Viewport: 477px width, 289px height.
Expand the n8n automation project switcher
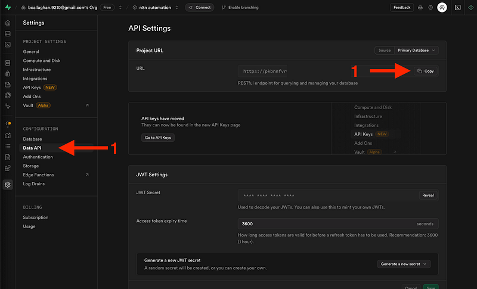coord(178,8)
